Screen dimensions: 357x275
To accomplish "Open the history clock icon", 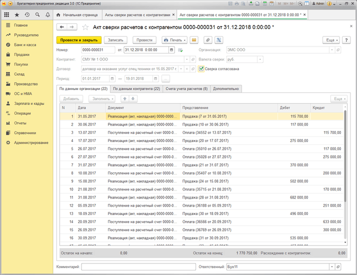I will 26,15.
